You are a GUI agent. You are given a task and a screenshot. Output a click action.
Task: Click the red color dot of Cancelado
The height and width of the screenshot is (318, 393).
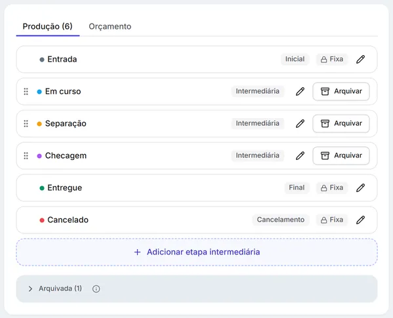click(42, 220)
